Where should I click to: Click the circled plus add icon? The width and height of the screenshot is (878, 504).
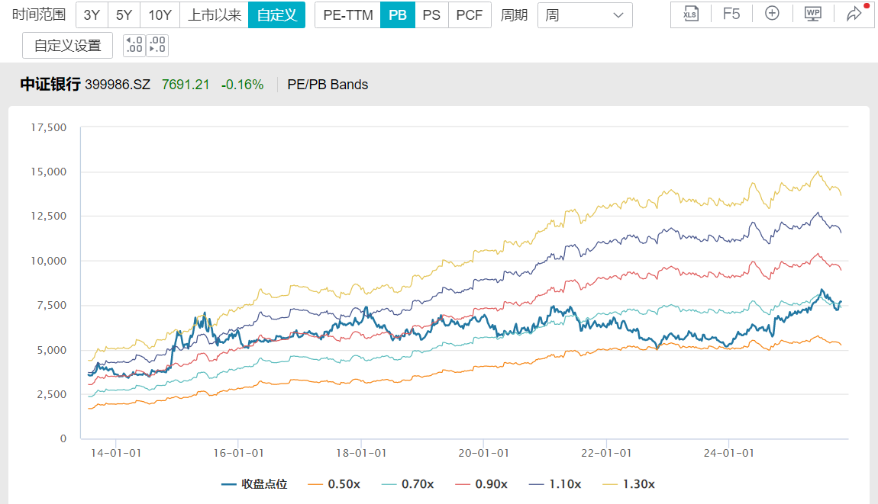click(x=772, y=14)
